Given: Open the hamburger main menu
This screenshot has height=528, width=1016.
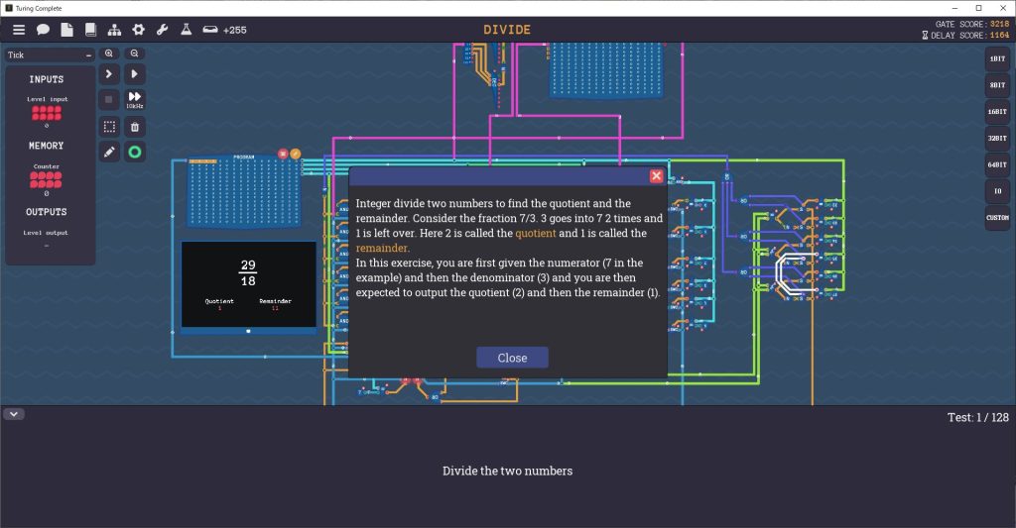Looking at the screenshot, I should tap(19, 30).
